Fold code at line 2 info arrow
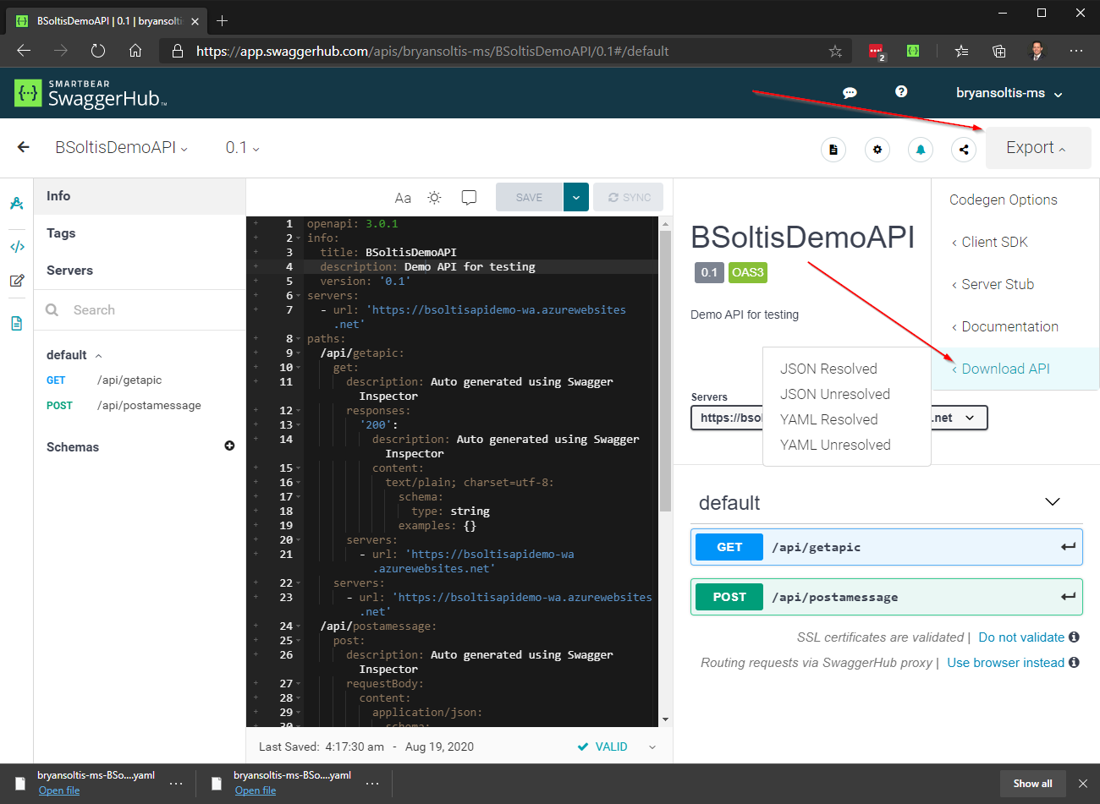This screenshot has width=1100, height=804. 299,238
